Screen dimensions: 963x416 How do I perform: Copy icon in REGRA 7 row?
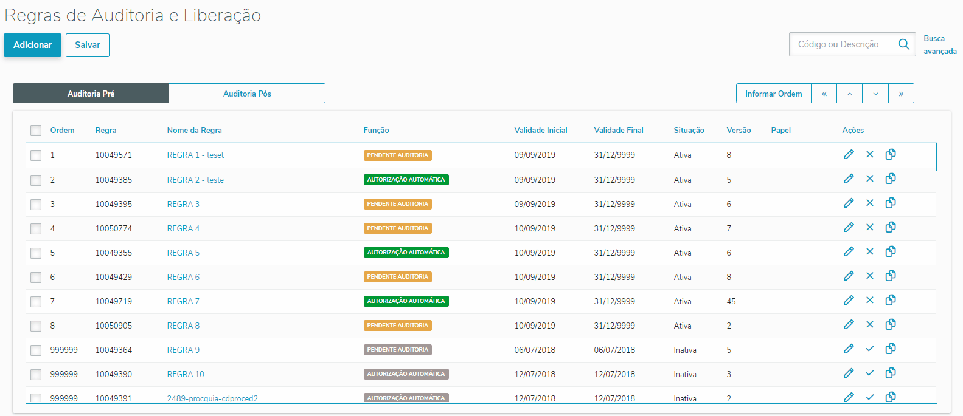(891, 300)
